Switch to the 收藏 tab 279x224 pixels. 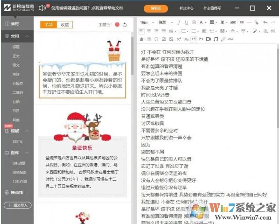(x=64, y=25)
